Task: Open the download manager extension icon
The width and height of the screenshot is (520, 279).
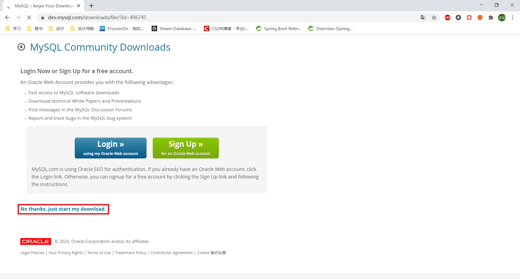Action: tap(458, 18)
